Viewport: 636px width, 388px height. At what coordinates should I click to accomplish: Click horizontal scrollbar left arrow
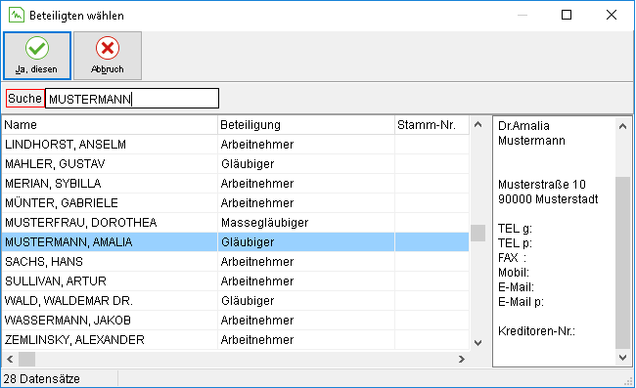coord(10,359)
